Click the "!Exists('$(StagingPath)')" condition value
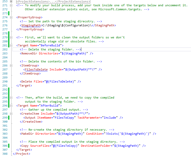The width and height of the screenshot is (191, 162). pos(127,134)
